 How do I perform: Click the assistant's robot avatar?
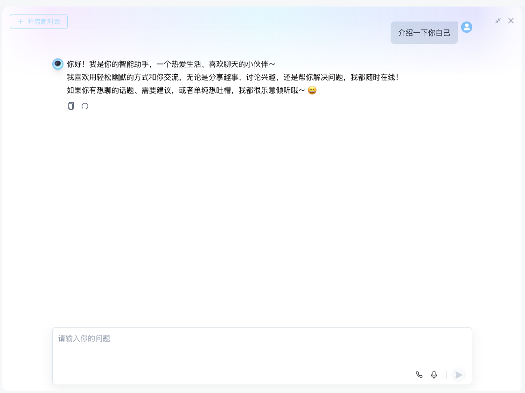pyautogui.click(x=58, y=64)
